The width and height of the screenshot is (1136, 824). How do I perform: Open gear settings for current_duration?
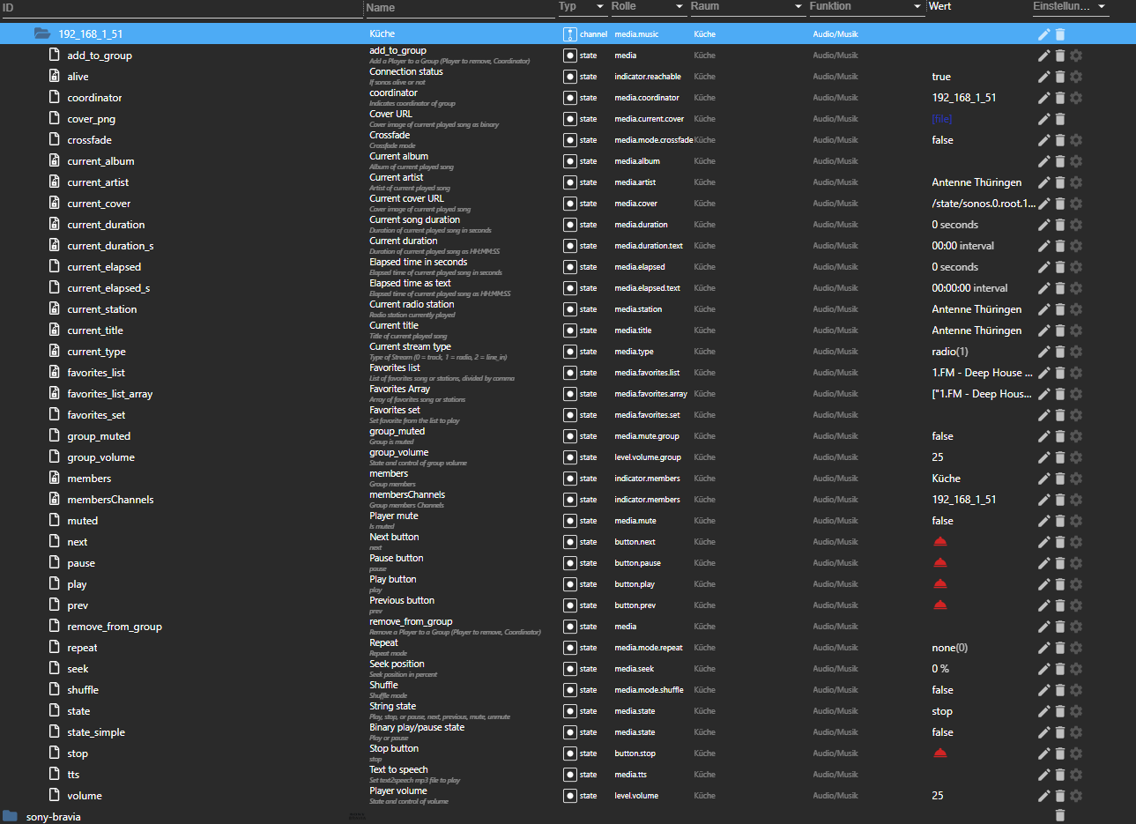click(1076, 225)
